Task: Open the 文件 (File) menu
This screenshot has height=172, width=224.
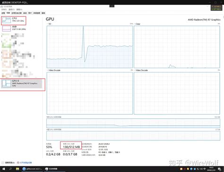Action: pos(4,9)
